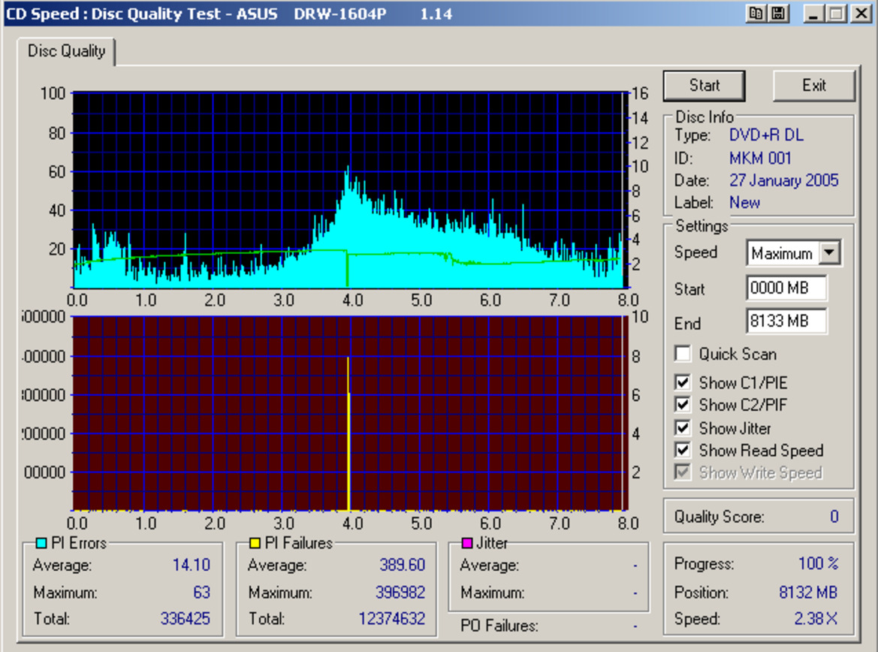Click the yellow PI Failures spike in lower graph
878x652 pixels.
click(348, 434)
